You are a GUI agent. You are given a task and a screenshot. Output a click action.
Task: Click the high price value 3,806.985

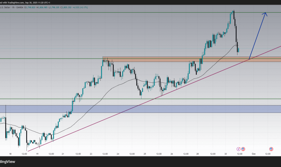(43, 8)
